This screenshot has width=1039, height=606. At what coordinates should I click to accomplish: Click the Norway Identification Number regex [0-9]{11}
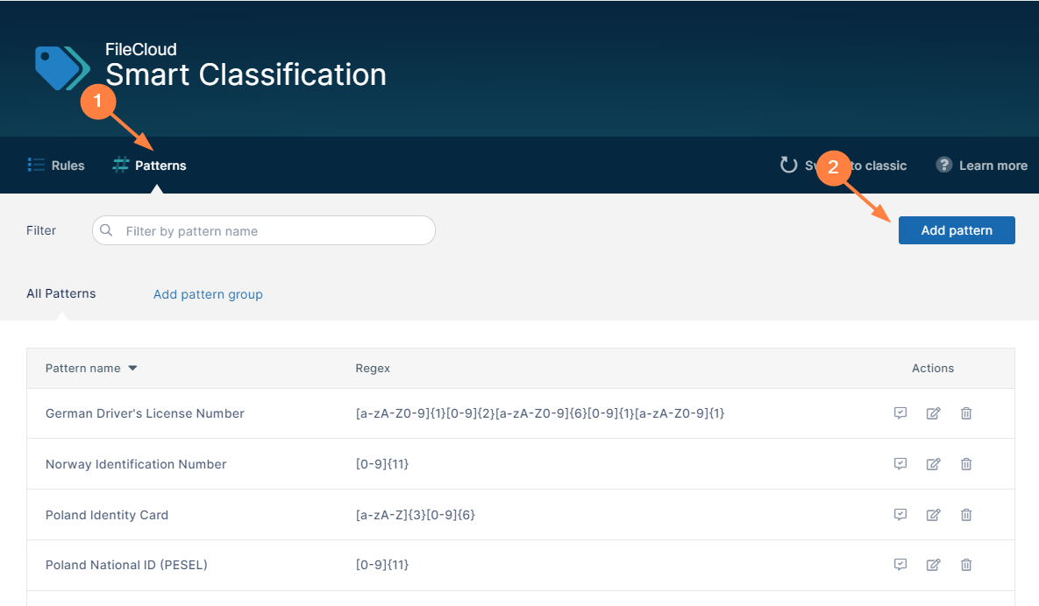click(382, 464)
